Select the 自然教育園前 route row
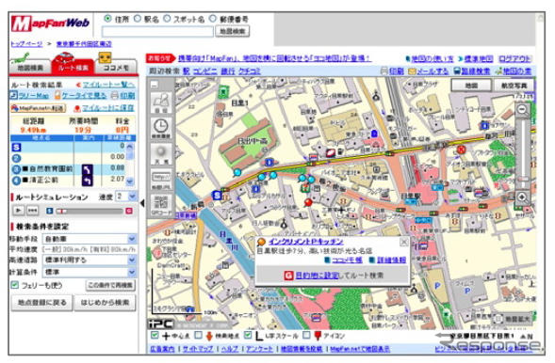Viewport: 555px width, 363px height. pyautogui.click(x=68, y=169)
